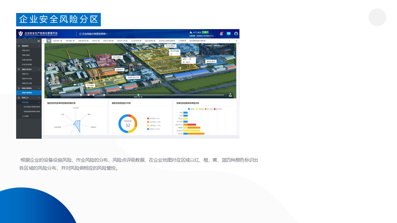Click the chat icon beside 风险分析评价

coord(19,69)
